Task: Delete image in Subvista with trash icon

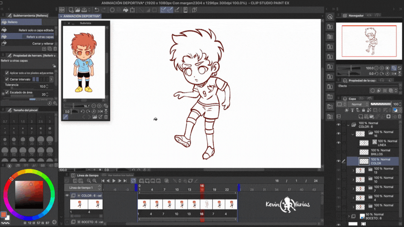Action: click(x=106, y=117)
